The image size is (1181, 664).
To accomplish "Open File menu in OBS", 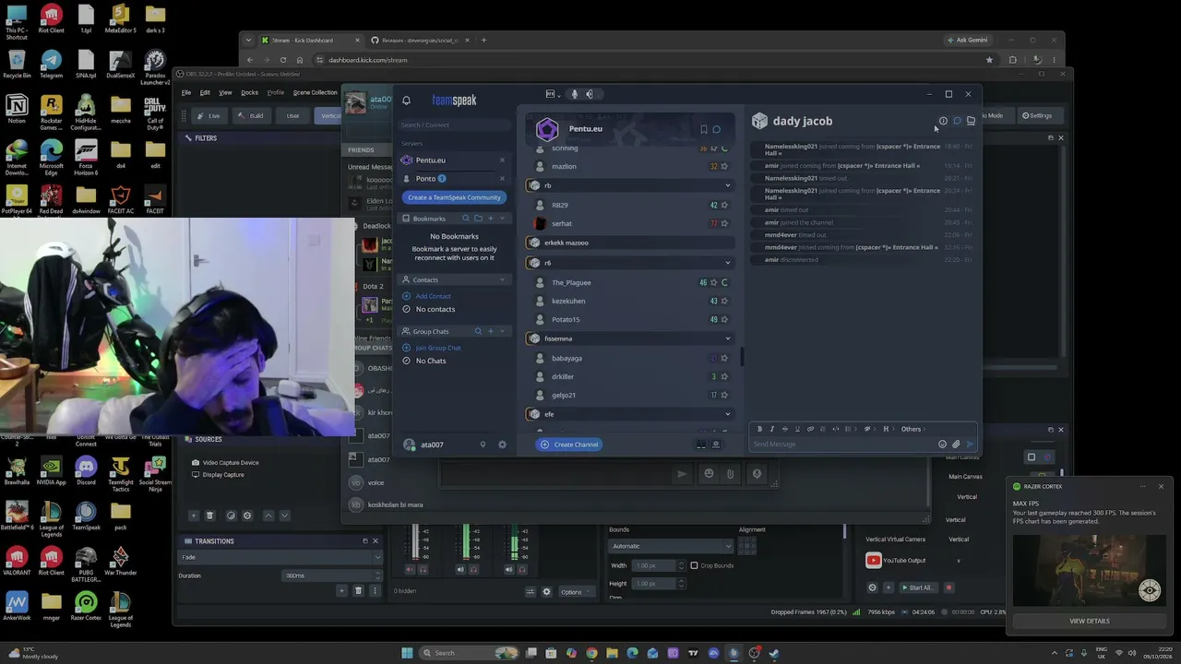I will click(186, 92).
